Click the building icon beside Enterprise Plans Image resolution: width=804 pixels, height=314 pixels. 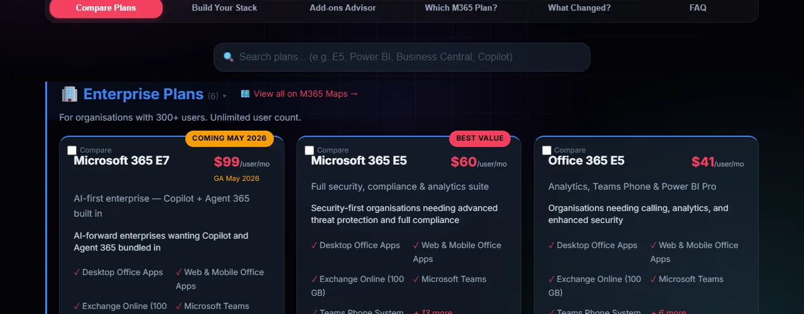tap(69, 94)
